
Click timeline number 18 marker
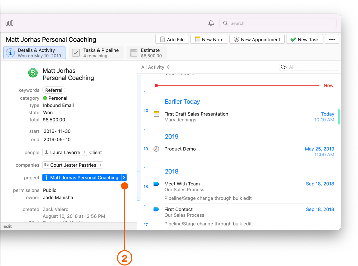tap(146, 187)
